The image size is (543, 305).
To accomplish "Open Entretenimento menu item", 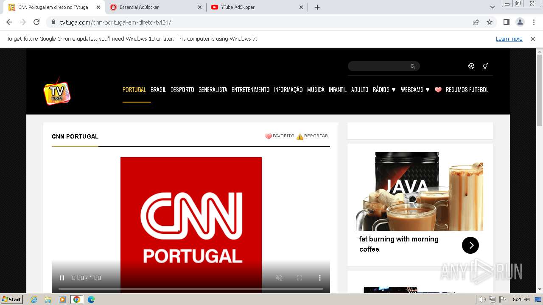I will (x=251, y=90).
